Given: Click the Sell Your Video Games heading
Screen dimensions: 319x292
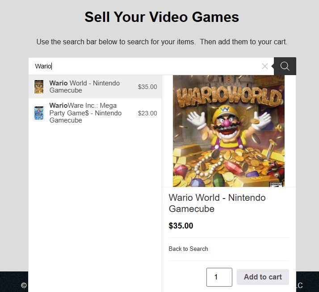Looking at the screenshot, I should (162, 17).
